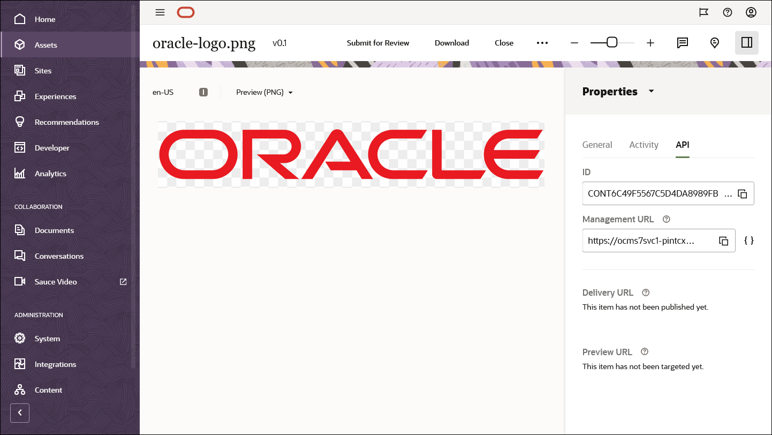Open the annotations comment icon
772x435 pixels.
(683, 42)
